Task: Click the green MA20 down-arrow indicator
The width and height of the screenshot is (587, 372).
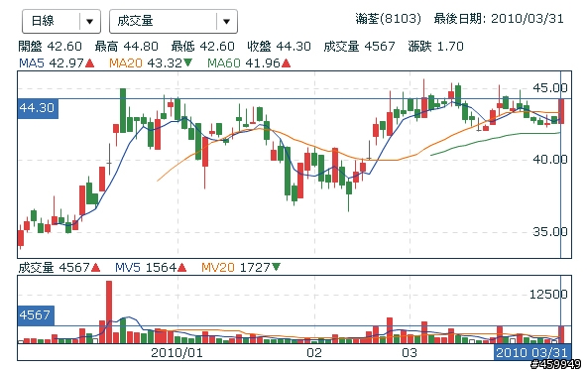Action: (x=188, y=62)
